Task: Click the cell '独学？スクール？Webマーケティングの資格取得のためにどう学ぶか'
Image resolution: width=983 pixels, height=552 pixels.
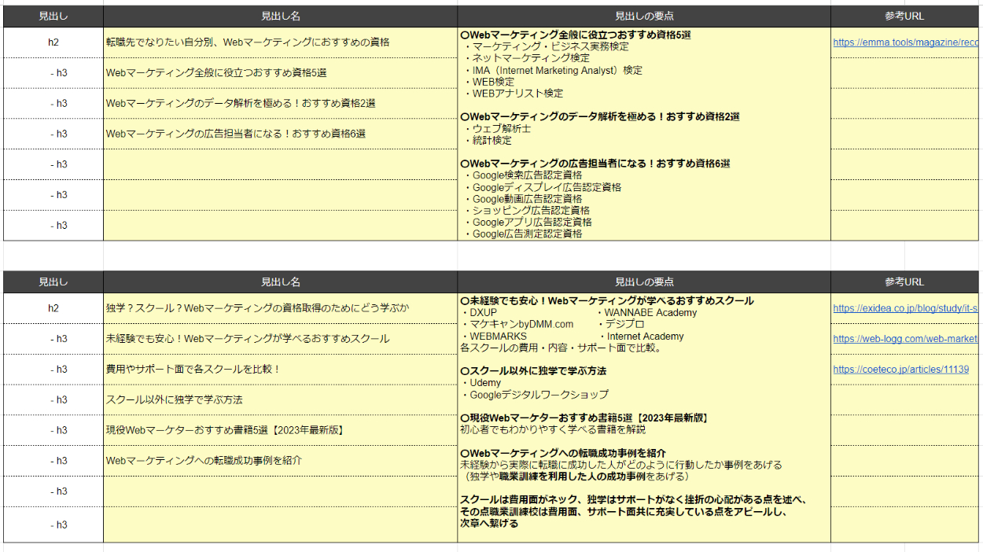Action: [279, 308]
